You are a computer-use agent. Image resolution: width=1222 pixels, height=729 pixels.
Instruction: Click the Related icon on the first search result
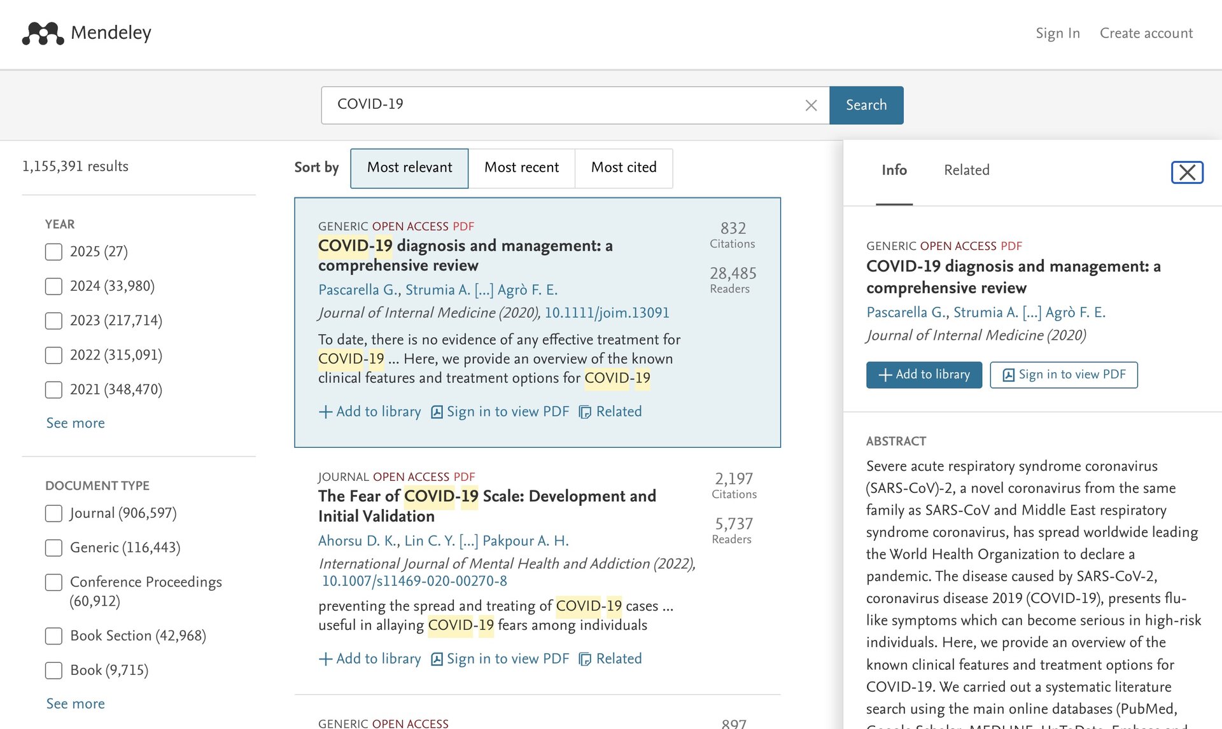click(x=585, y=412)
